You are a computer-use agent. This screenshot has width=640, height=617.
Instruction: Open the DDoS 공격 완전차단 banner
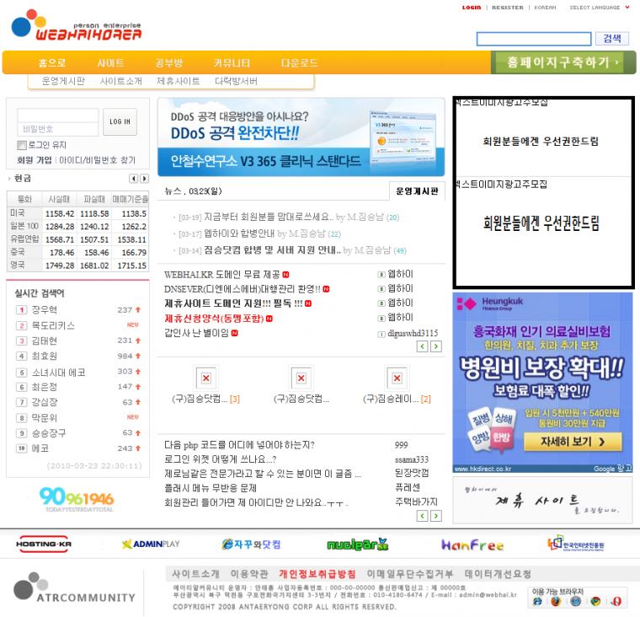301,137
